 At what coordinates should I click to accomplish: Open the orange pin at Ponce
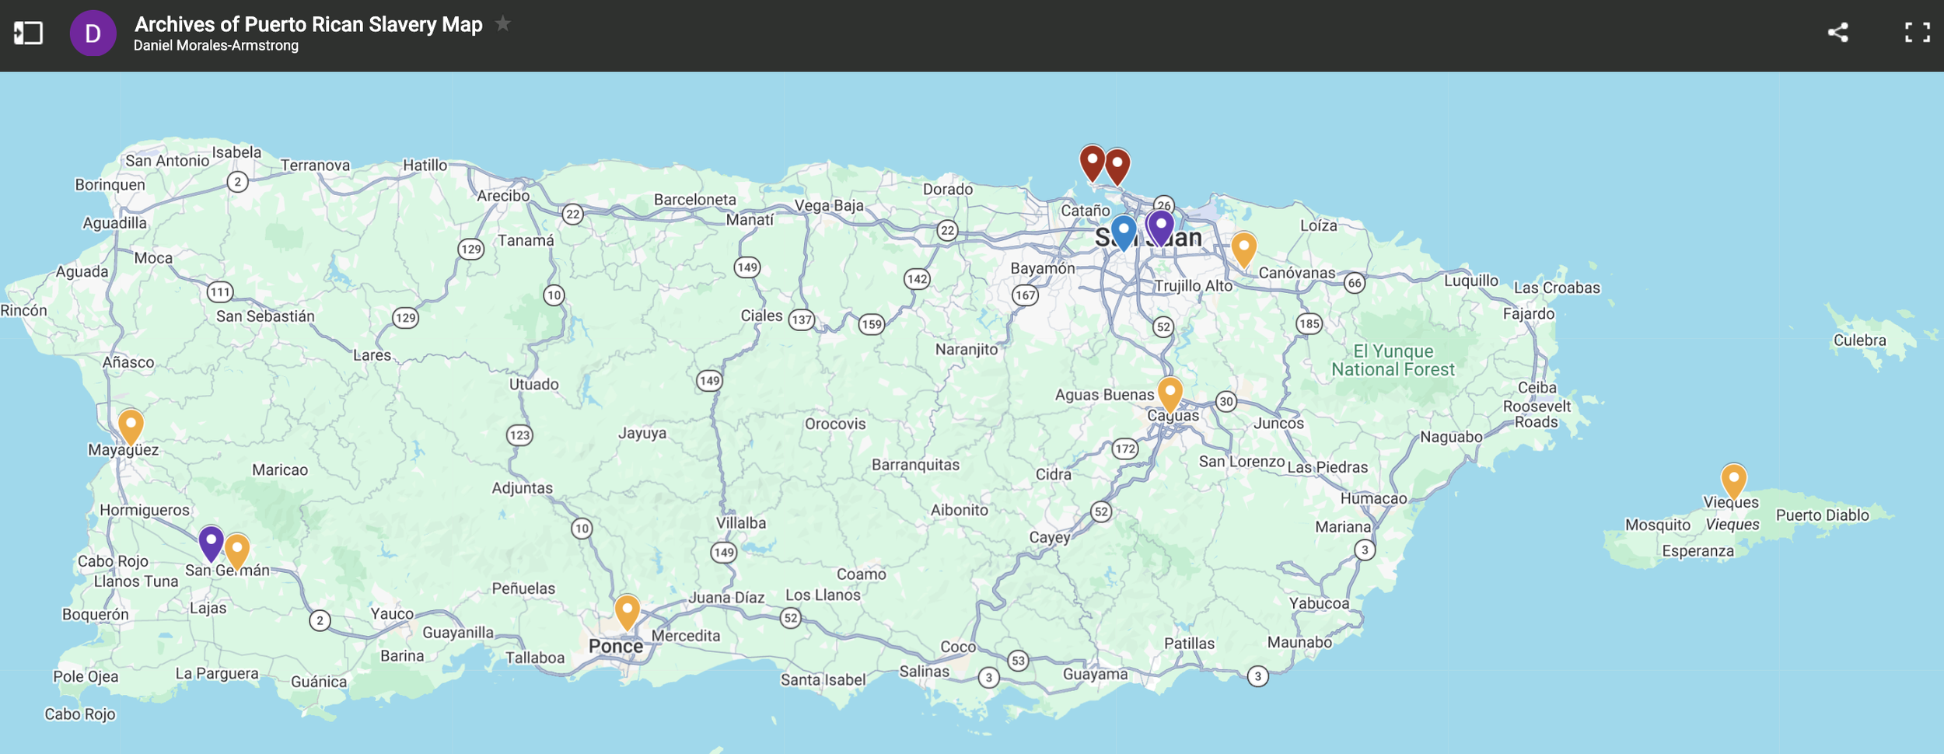coord(628,613)
